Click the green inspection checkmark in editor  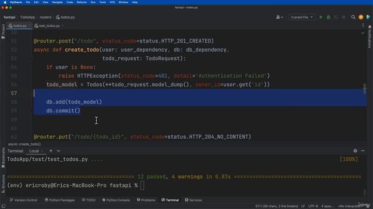pos(363,33)
